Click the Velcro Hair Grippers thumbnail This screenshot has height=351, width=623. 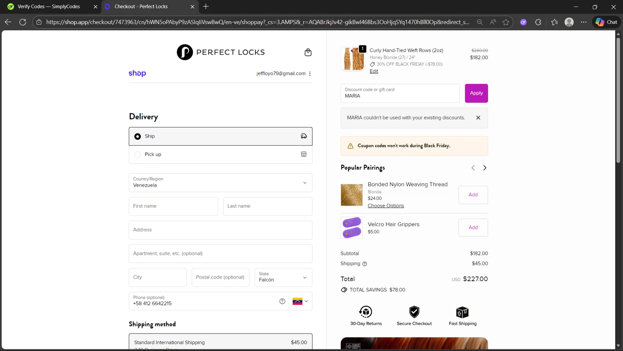click(x=351, y=227)
